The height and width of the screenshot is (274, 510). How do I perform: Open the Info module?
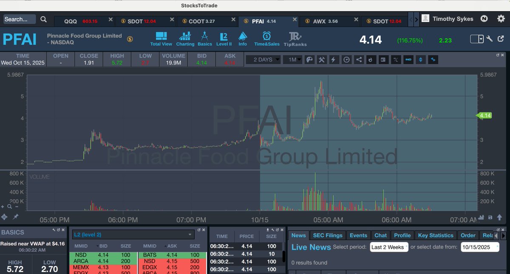click(x=243, y=39)
